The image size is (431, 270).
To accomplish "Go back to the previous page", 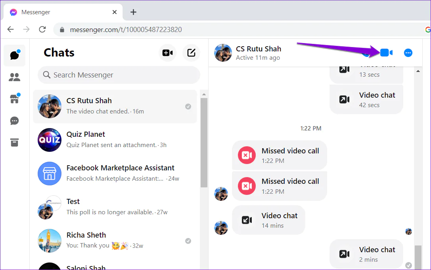I will click(x=10, y=29).
